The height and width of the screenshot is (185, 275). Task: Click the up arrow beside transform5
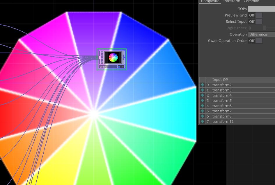202,101
